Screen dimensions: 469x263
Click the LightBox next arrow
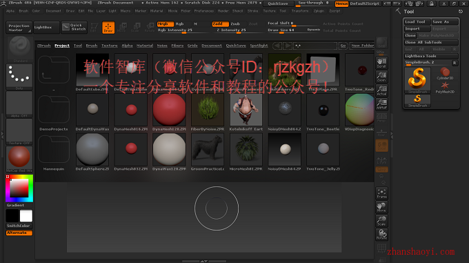click(x=288, y=46)
